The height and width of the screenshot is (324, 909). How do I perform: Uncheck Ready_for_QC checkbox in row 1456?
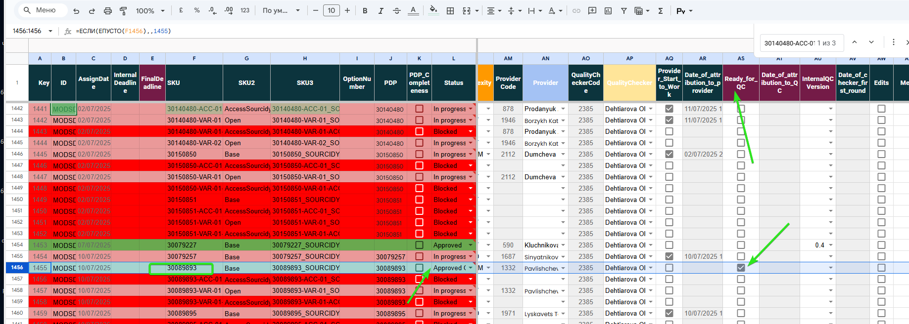click(x=741, y=268)
